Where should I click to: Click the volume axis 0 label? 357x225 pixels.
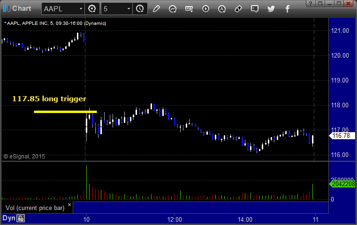pyautogui.click(x=333, y=200)
